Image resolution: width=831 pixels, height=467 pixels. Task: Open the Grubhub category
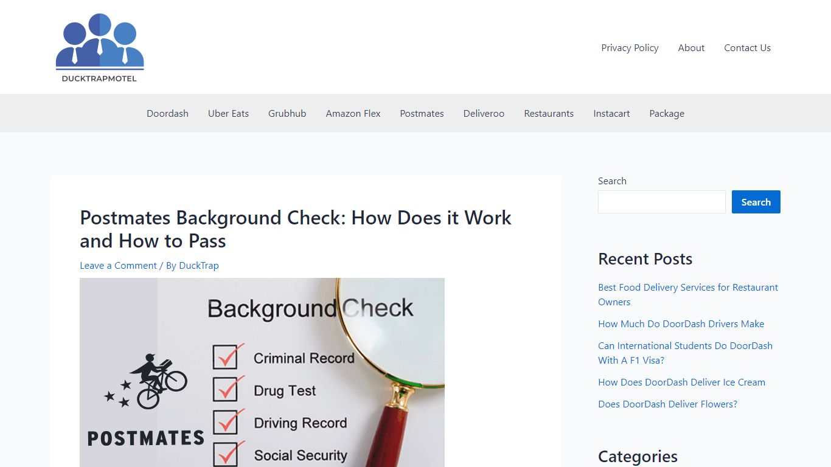[x=287, y=114]
